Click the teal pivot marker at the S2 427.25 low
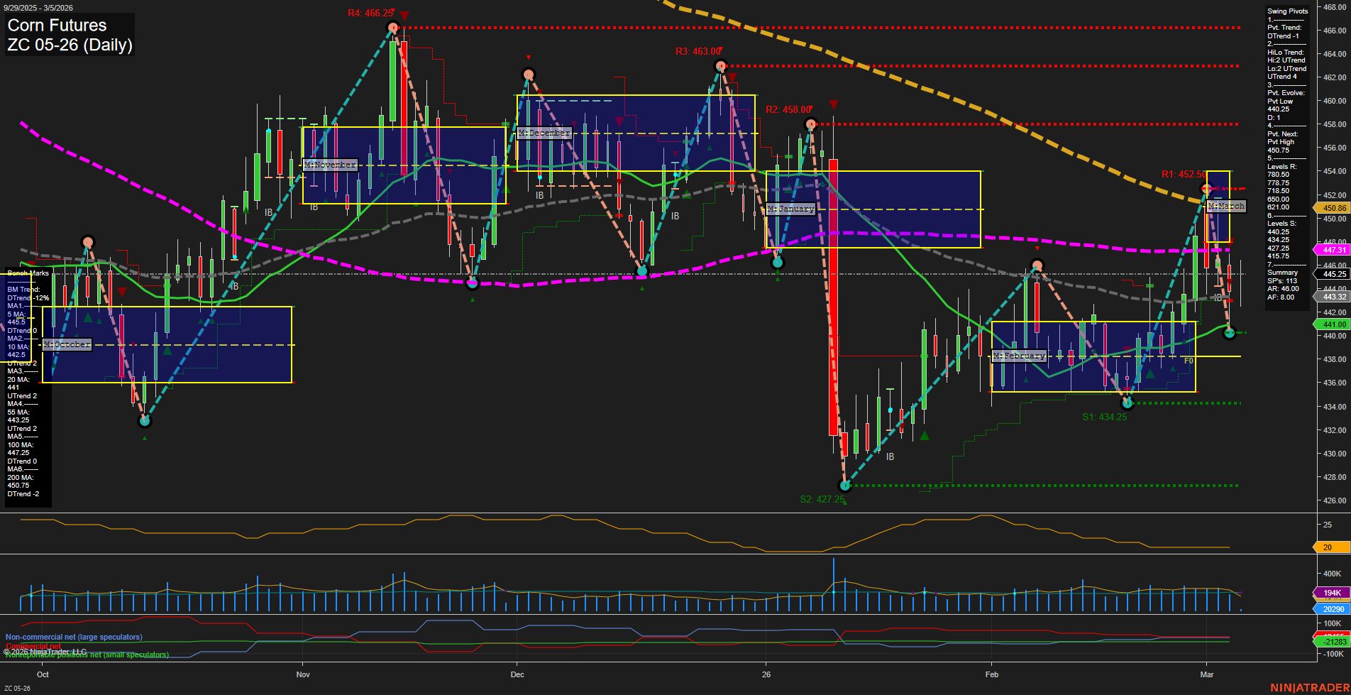 (845, 486)
